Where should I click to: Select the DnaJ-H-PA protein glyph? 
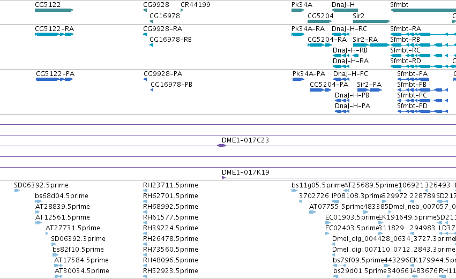pos(342,111)
